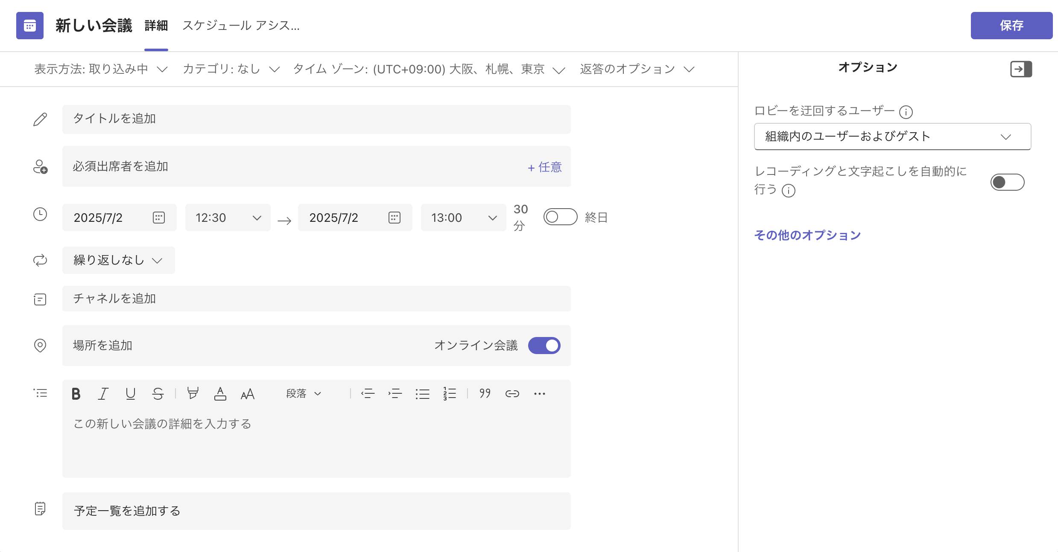1058x552 pixels.
Task: Disable the オンライン会議 toggle
Action: point(544,346)
